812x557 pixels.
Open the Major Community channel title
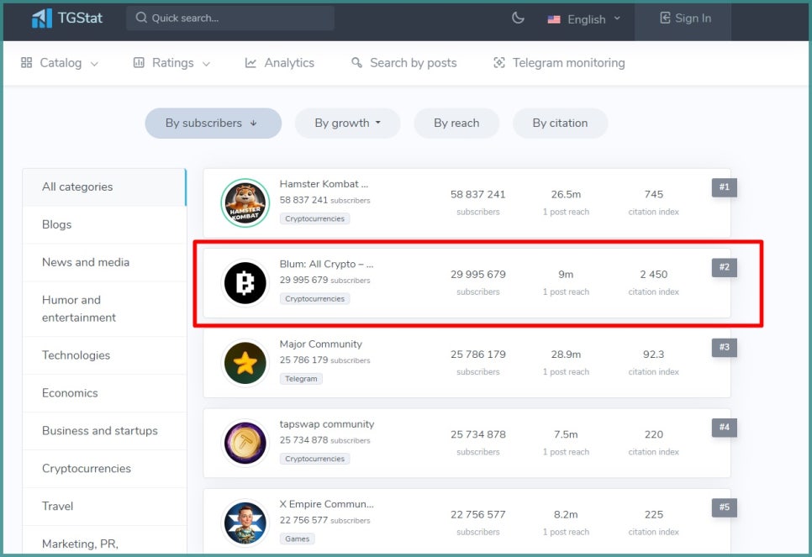320,344
